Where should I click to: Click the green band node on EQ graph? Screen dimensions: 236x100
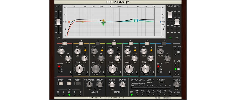tap(103, 25)
